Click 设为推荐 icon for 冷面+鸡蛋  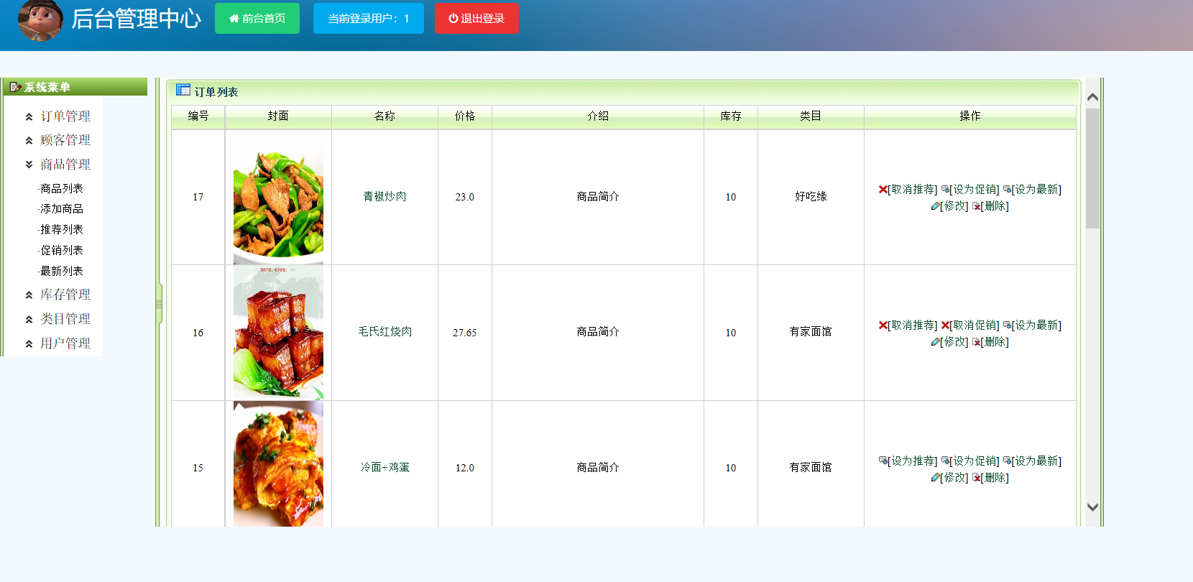tap(883, 461)
